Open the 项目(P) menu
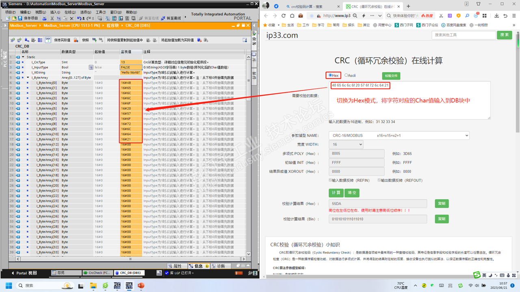 [10, 12]
